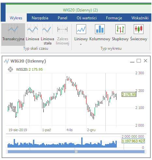Viewport: 152px width, 160px height.
Task: Click the 2 100 value axis label
Action: pos(140,108)
